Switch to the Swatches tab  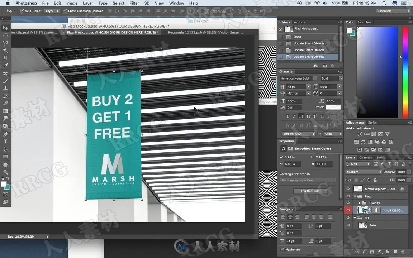tap(364, 22)
